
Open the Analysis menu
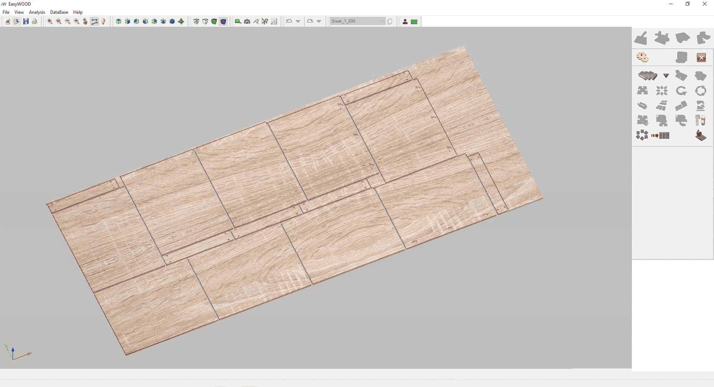click(37, 12)
